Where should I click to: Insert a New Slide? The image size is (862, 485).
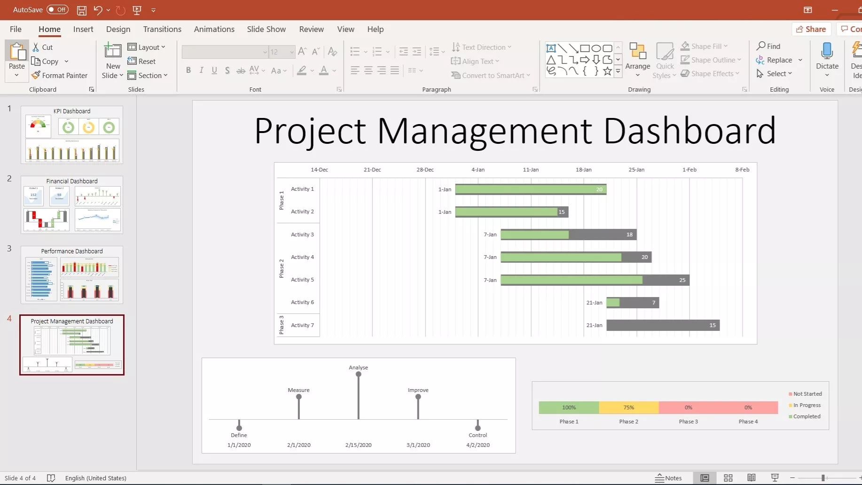(113, 55)
